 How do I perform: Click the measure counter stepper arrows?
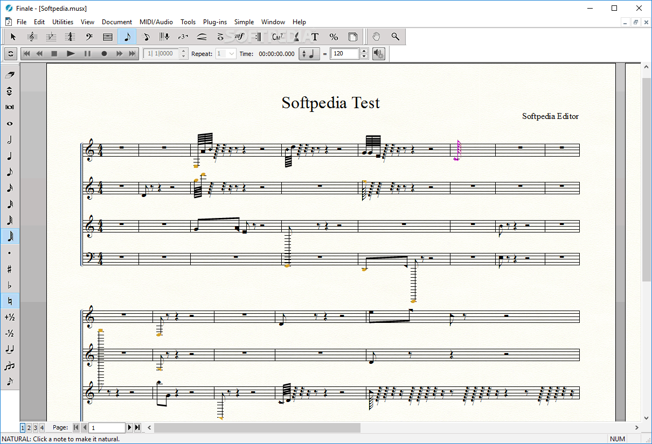click(183, 53)
